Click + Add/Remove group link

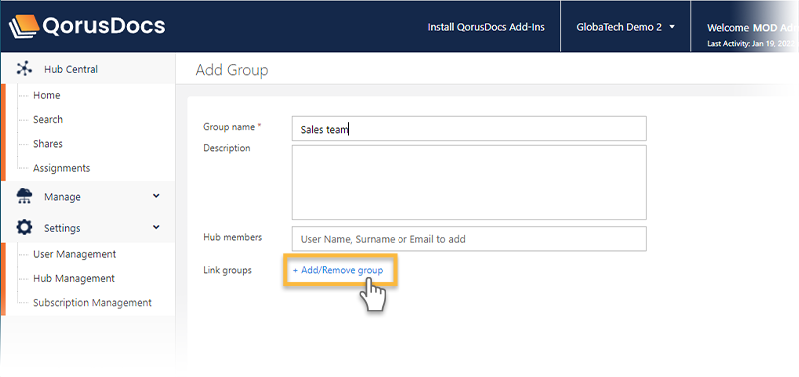[338, 270]
